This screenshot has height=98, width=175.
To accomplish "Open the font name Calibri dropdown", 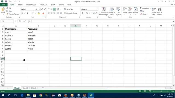I will click(x=34, y=9).
